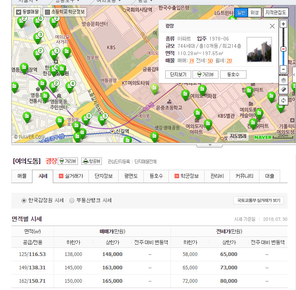Click the map refresh rotate icon
Image resolution: width=296 pixels, height=290 pixels.
pyautogui.click(x=283, y=100)
